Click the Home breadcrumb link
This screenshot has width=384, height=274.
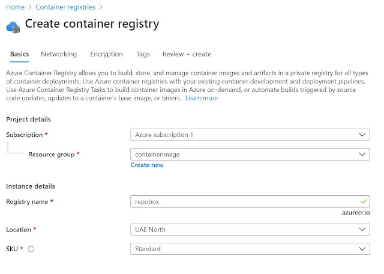[15, 7]
